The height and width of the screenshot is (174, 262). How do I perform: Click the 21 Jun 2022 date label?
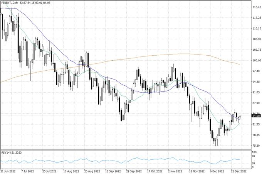[9, 171]
